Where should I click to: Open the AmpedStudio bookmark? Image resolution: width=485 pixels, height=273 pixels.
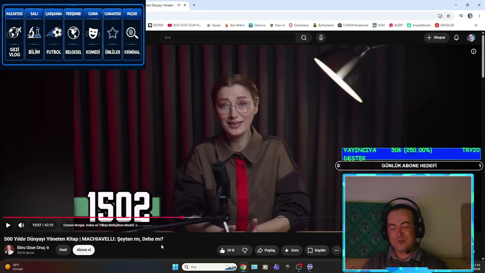419,25
